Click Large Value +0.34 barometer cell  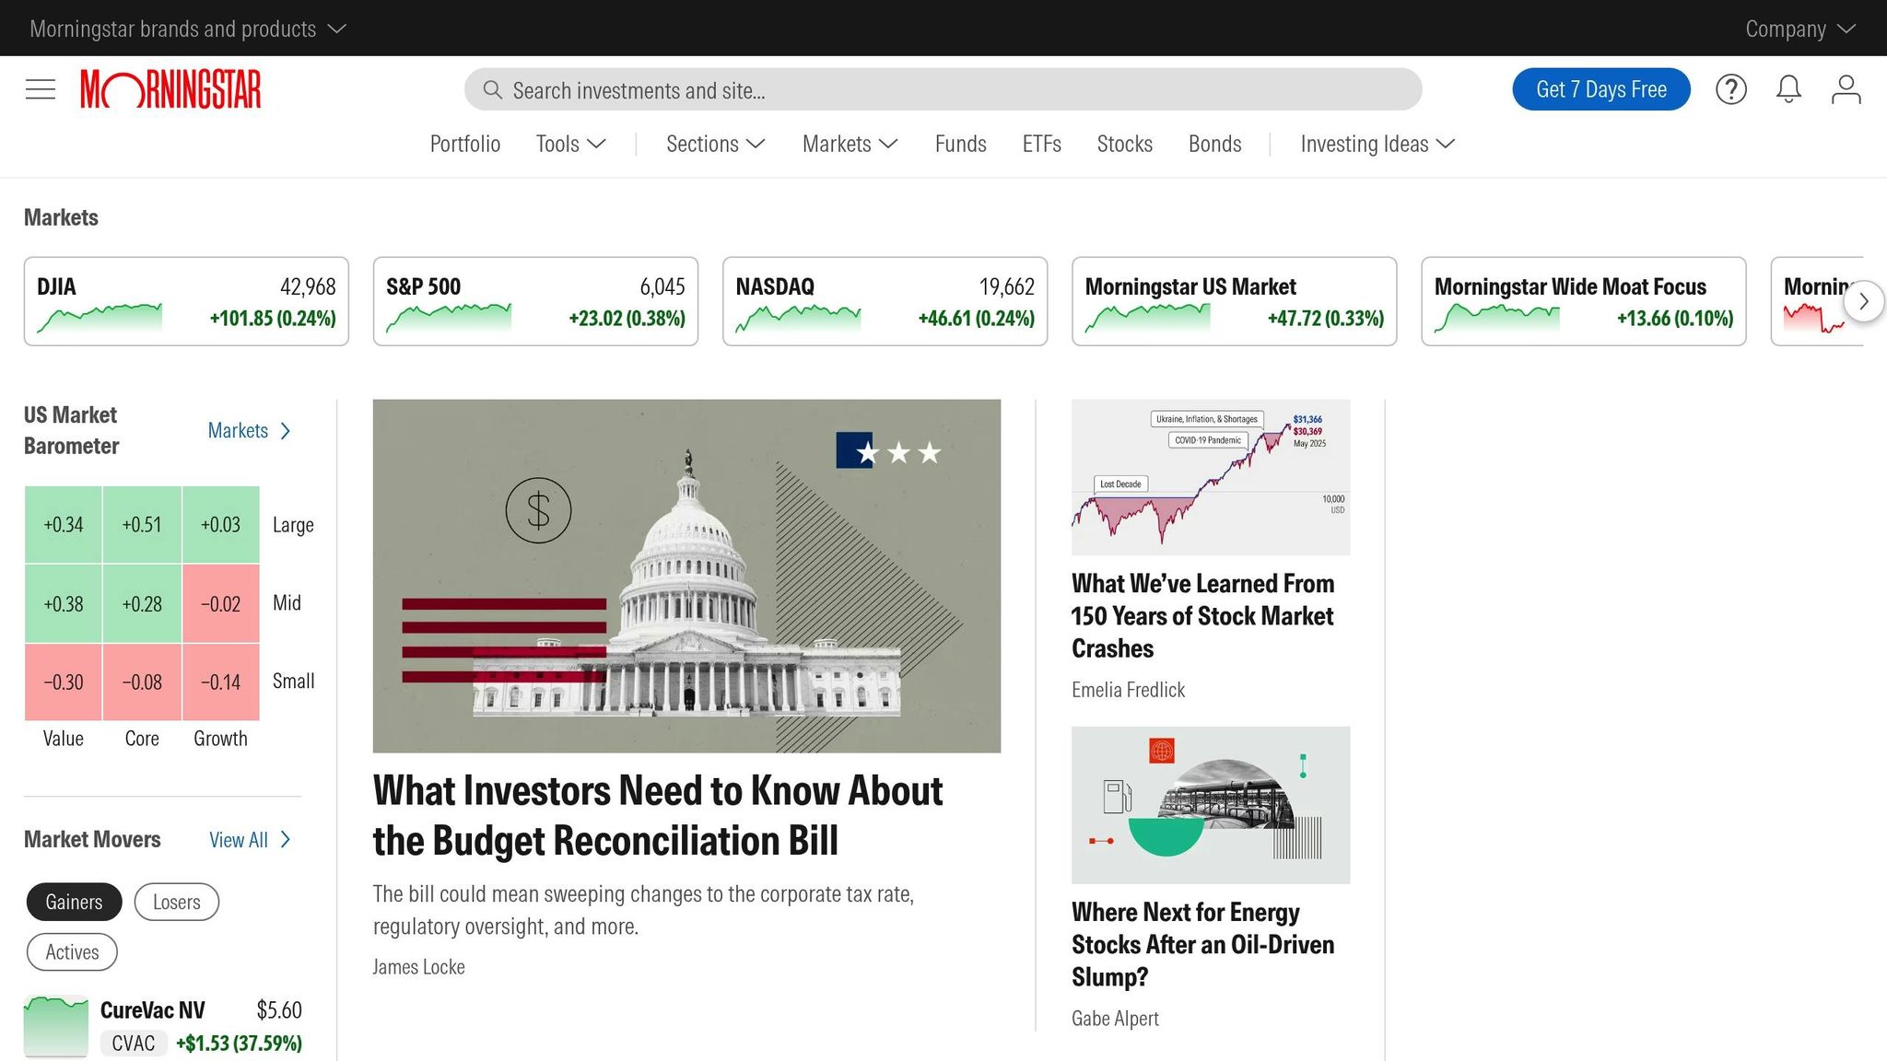(x=64, y=525)
